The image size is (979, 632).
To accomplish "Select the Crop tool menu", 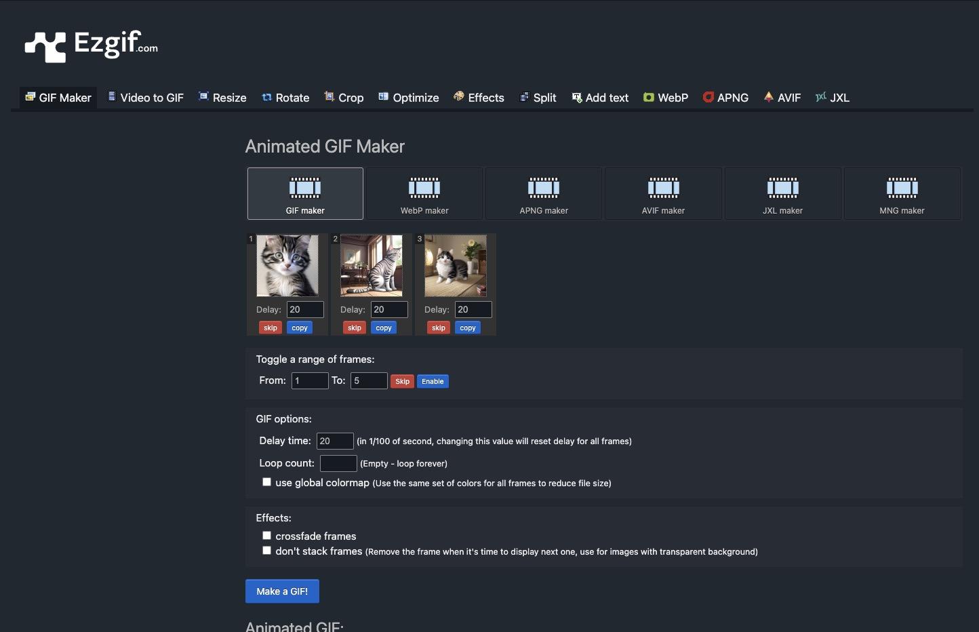I will pyautogui.click(x=344, y=98).
